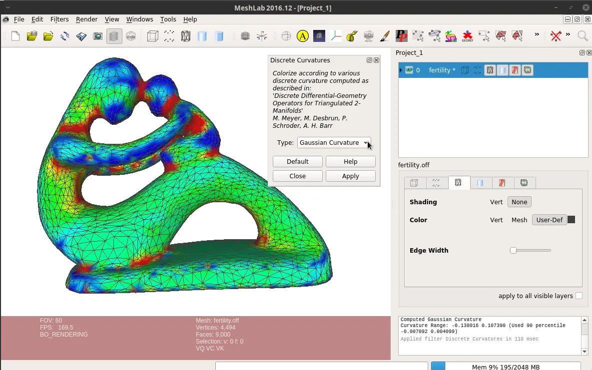Open the Edit menu
592x370 pixels.
coord(37,19)
